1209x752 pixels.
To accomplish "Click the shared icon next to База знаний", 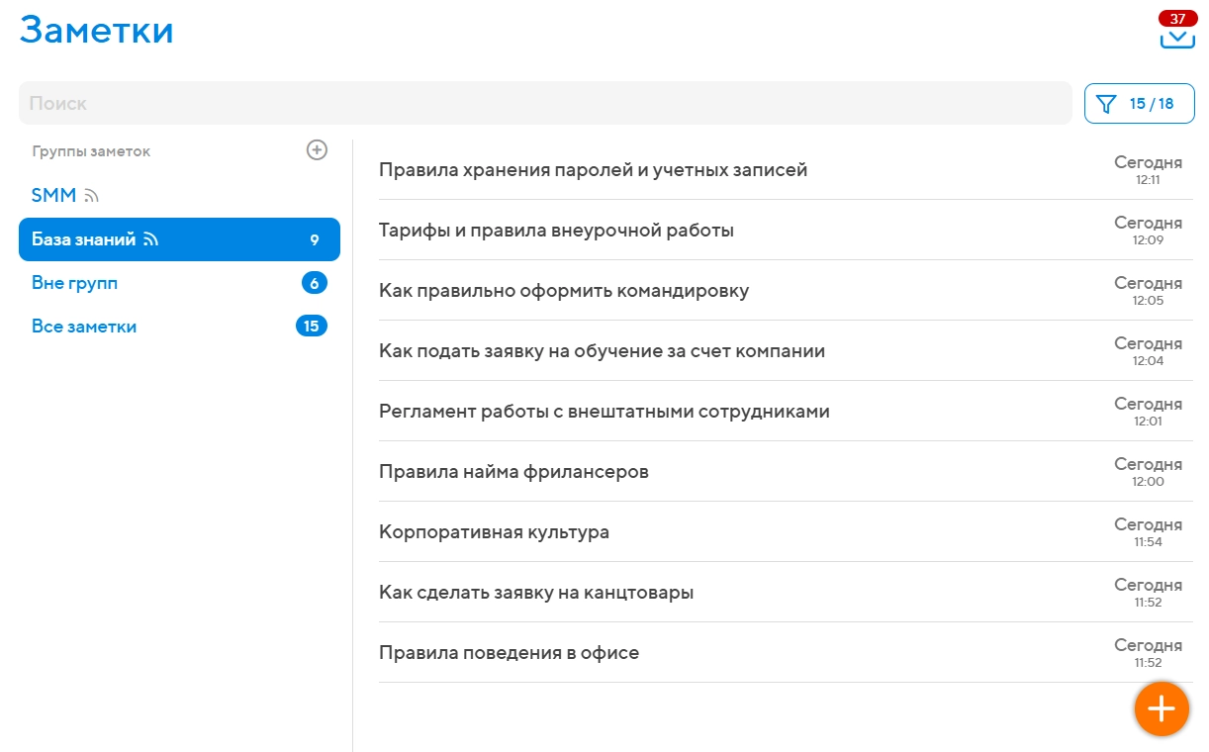I will pos(151,239).
